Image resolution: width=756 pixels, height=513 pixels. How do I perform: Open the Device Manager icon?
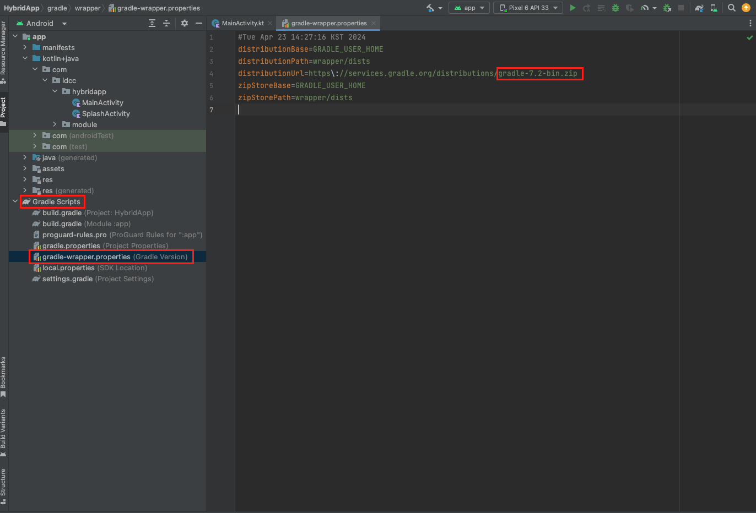714,8
